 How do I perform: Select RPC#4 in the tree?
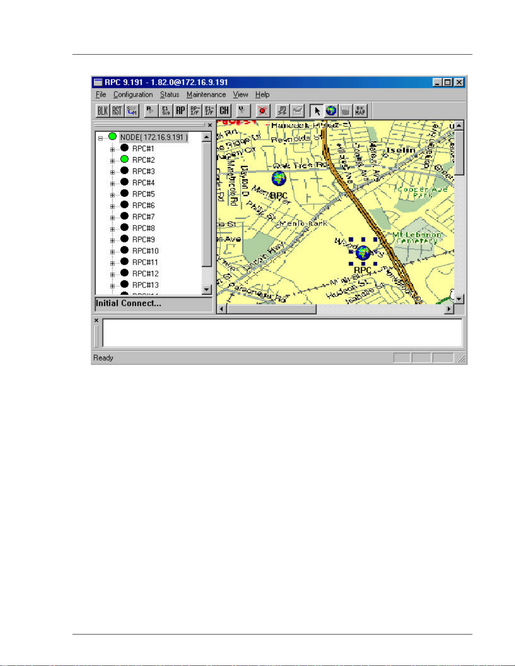[x=143, y=183]
